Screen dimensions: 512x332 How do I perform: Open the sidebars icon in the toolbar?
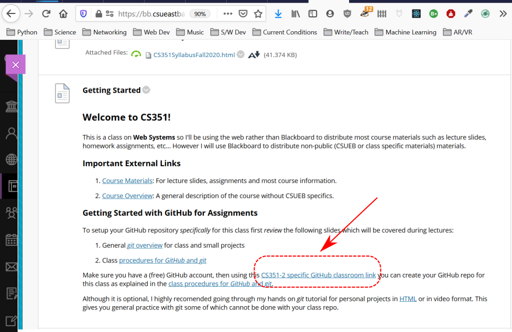312,13
